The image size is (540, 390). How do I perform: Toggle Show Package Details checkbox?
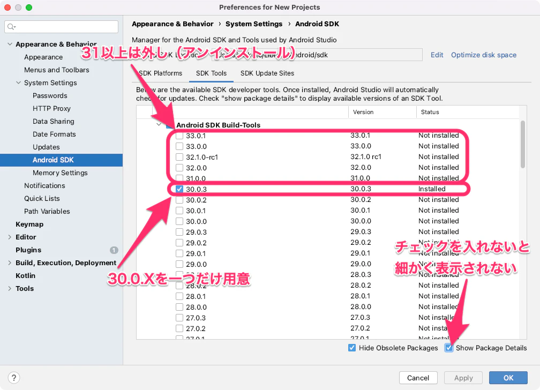point(449,348)
